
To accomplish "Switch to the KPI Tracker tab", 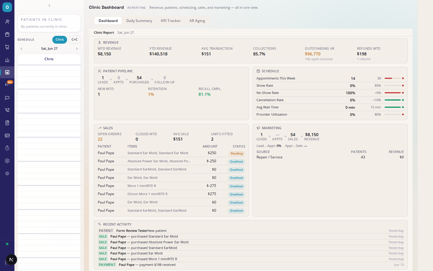I will [x=171, y=21].
